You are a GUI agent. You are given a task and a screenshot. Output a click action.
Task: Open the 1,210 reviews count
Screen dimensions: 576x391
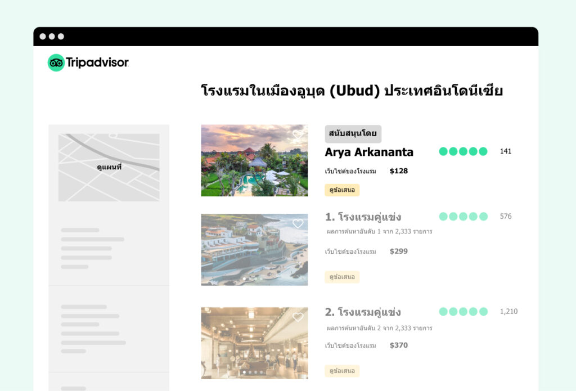pos(508,312)
